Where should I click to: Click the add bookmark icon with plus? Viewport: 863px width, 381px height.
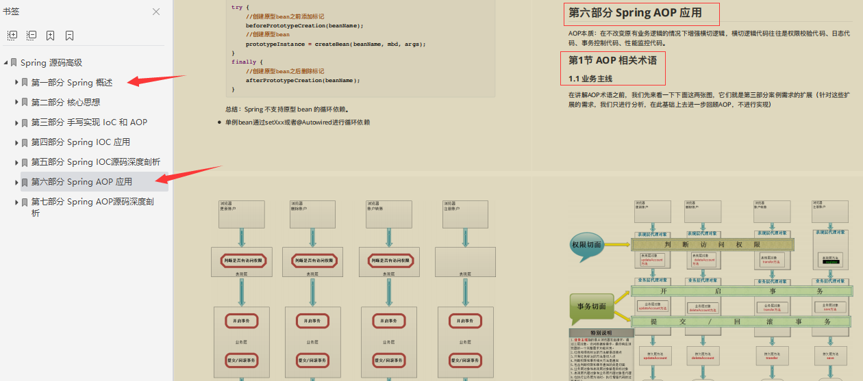click(51, 36)
